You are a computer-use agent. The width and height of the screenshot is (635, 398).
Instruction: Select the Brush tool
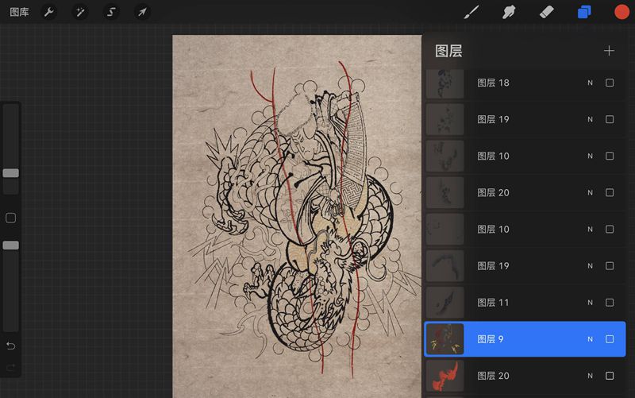471,12
